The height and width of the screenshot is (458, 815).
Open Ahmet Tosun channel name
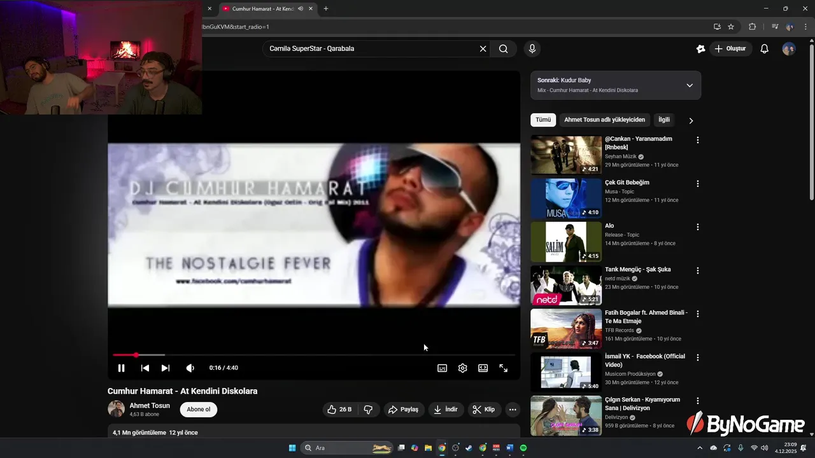[x=150, y=406]
